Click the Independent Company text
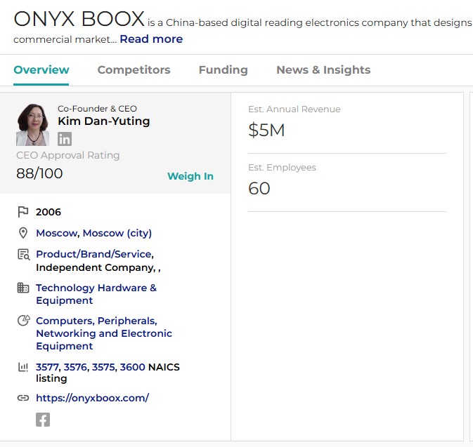 pyautogui.click(x=96, y=267)
